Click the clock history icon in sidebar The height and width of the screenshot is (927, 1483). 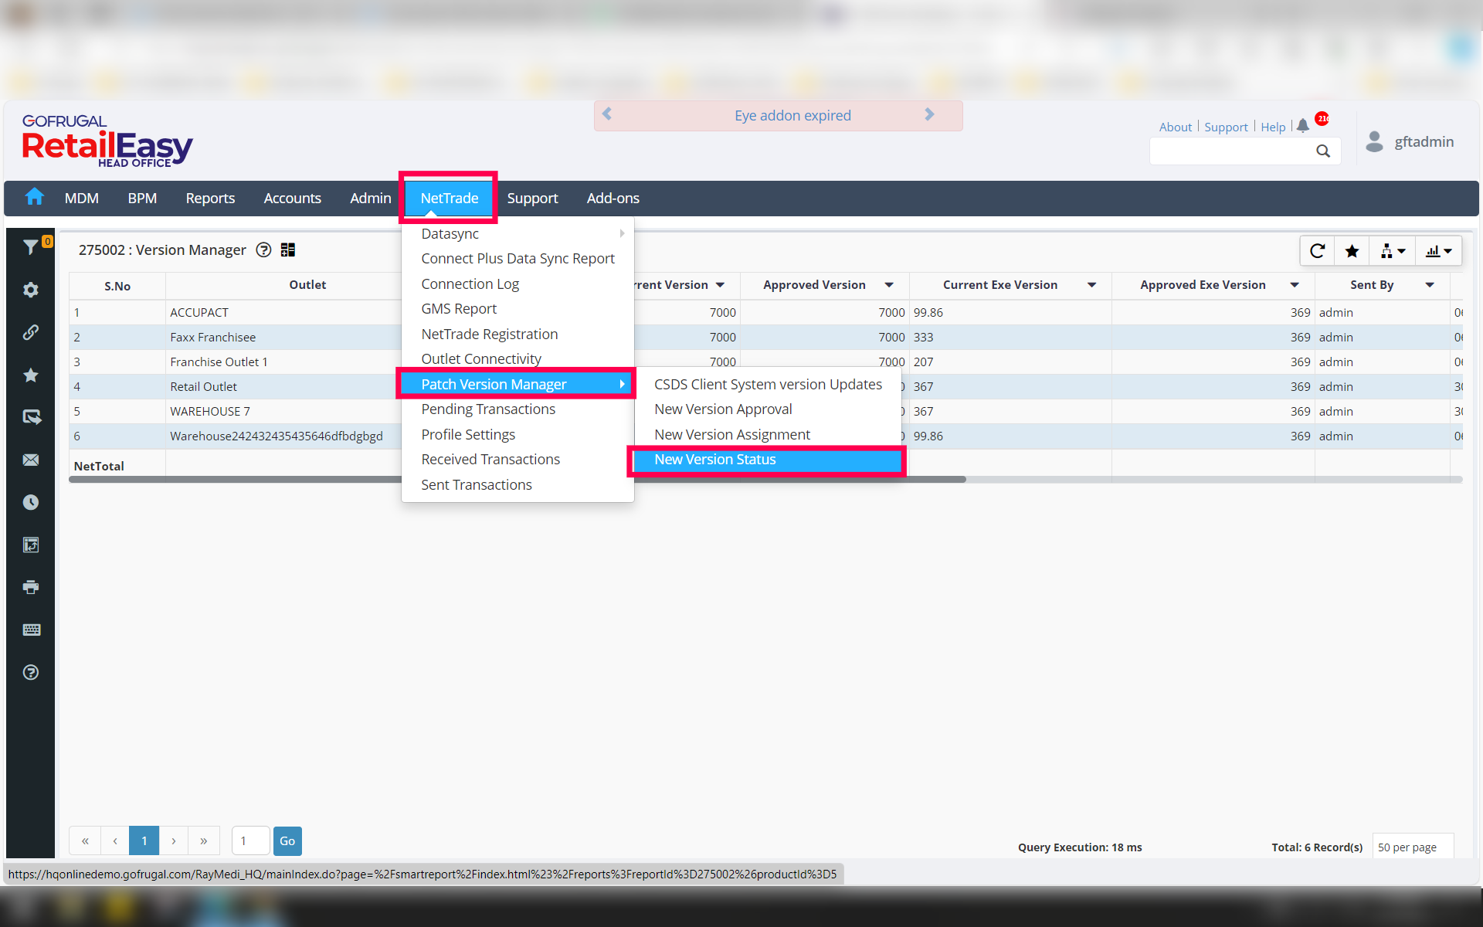coord(31,503)
